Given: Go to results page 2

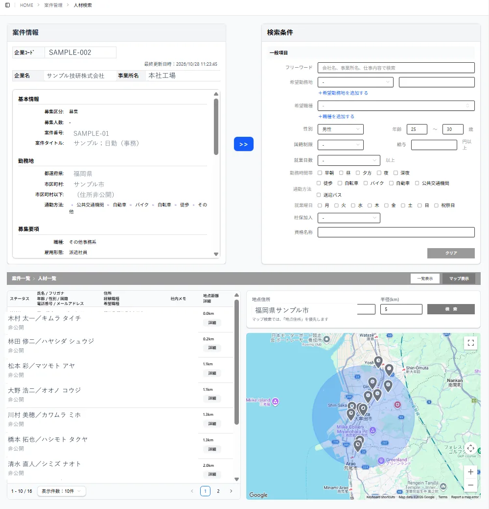Looking at the screenshot, I should tap(218, 491).
